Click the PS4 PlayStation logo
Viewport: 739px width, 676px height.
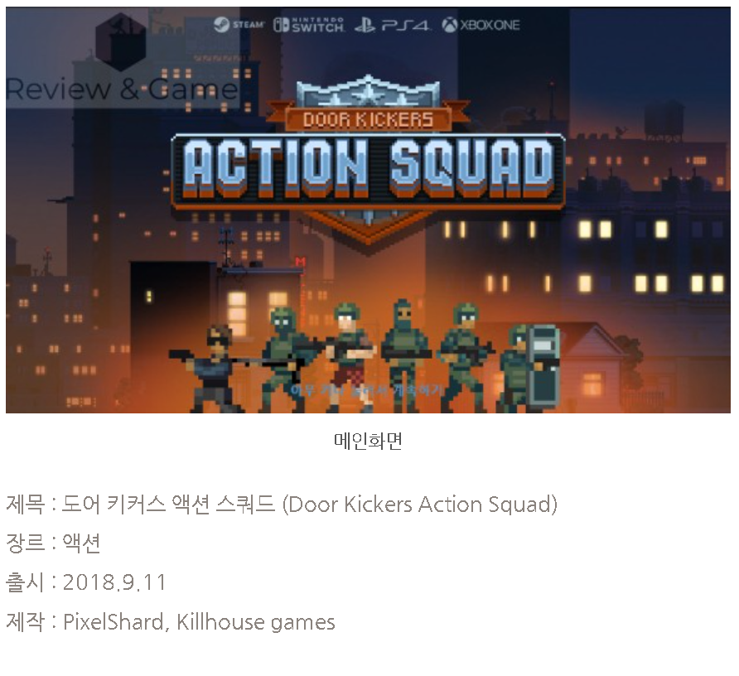[x=392, y=25]
